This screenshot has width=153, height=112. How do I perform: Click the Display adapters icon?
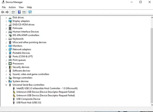point(10,21)
